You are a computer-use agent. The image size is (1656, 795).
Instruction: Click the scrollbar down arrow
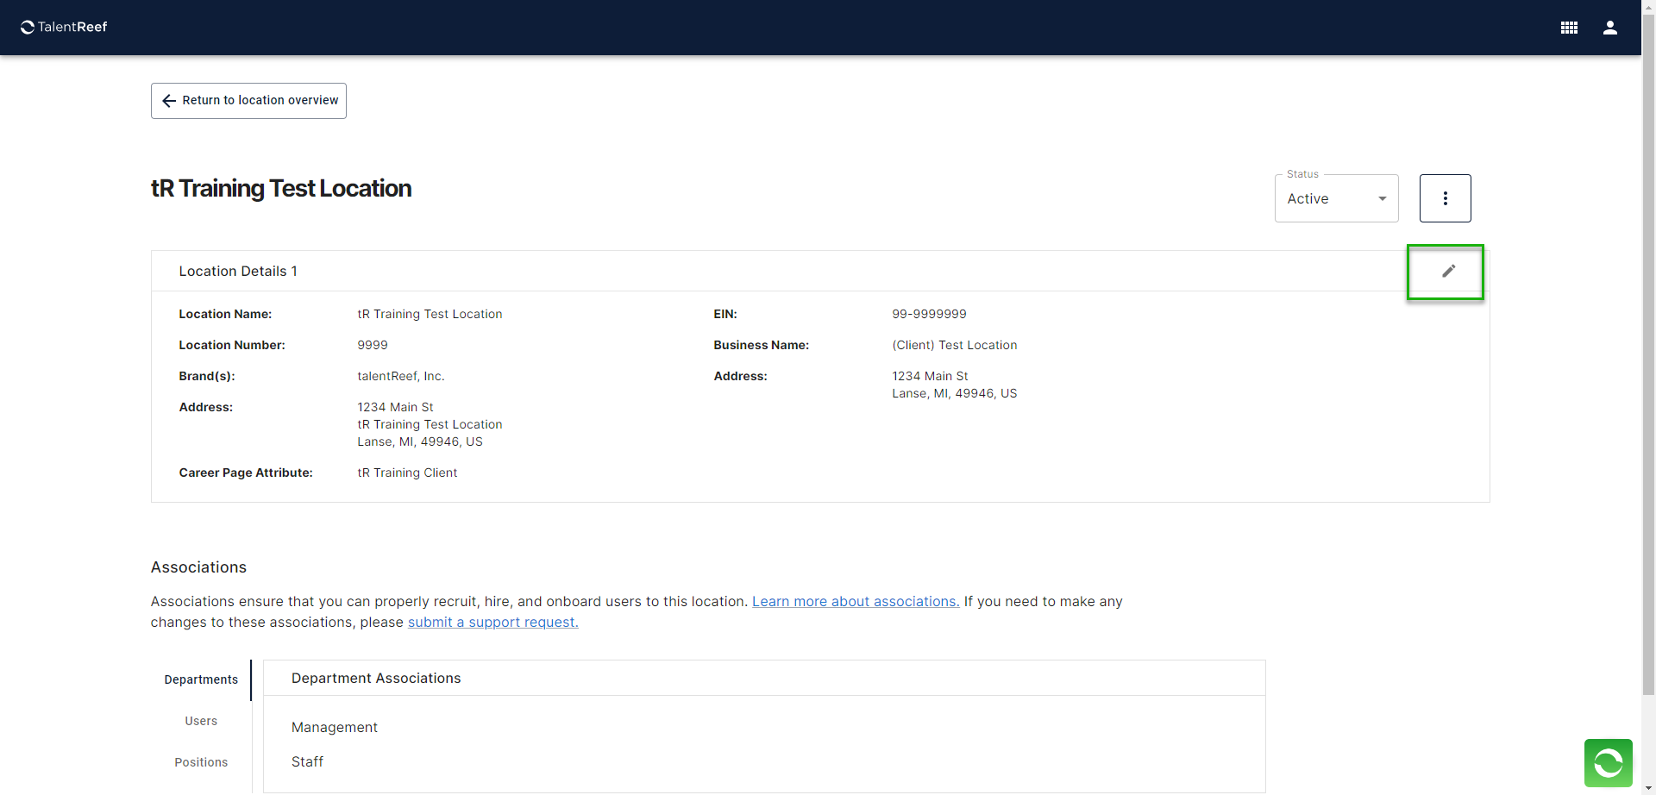coord(1648,788)
